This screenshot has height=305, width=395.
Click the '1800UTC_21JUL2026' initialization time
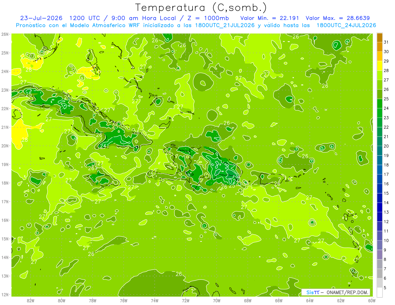224,25
